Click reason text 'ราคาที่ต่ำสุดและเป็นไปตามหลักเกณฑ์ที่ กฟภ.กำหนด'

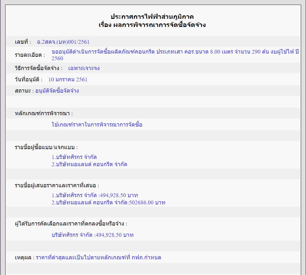[x=99, y=258]
